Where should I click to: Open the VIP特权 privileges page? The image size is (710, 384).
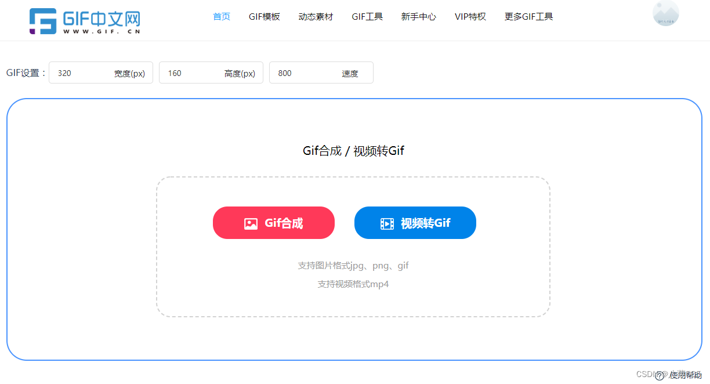tap(470, 17)
